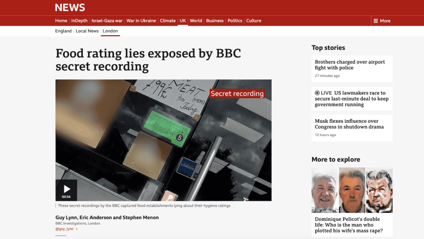Open the More hamburger menu

point(382,21)
